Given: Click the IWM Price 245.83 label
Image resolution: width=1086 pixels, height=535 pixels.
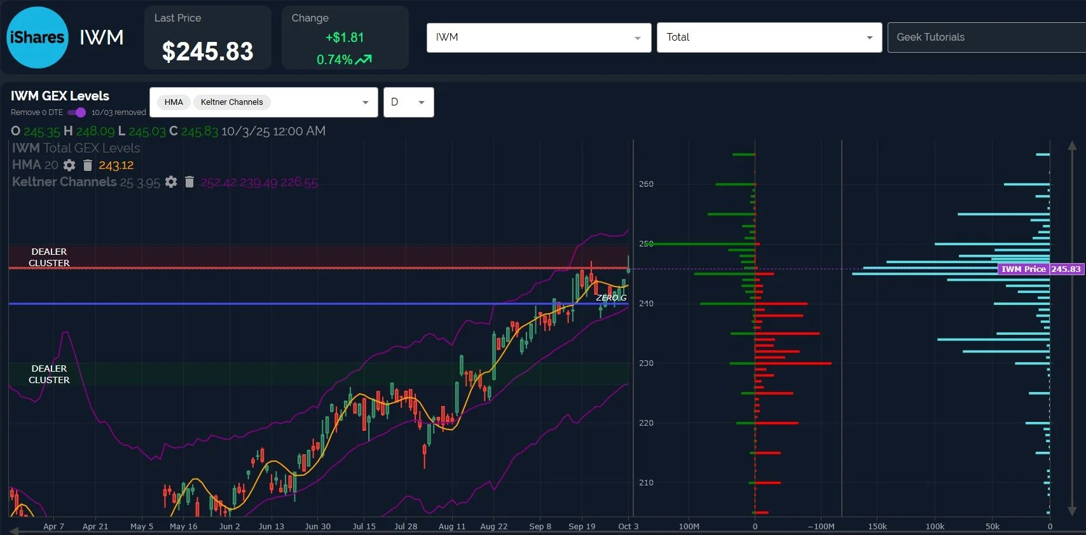Looking at the screenshot, I should pos(1040,269).
